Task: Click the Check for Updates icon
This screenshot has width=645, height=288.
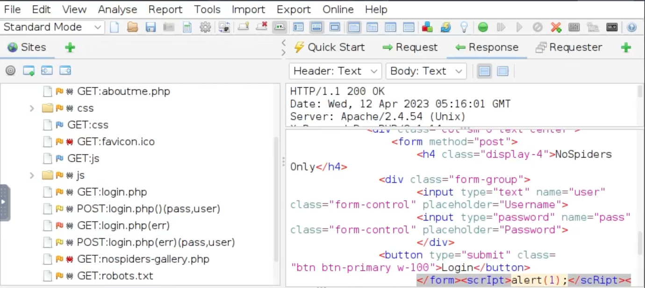Action: tap(446, 27)
